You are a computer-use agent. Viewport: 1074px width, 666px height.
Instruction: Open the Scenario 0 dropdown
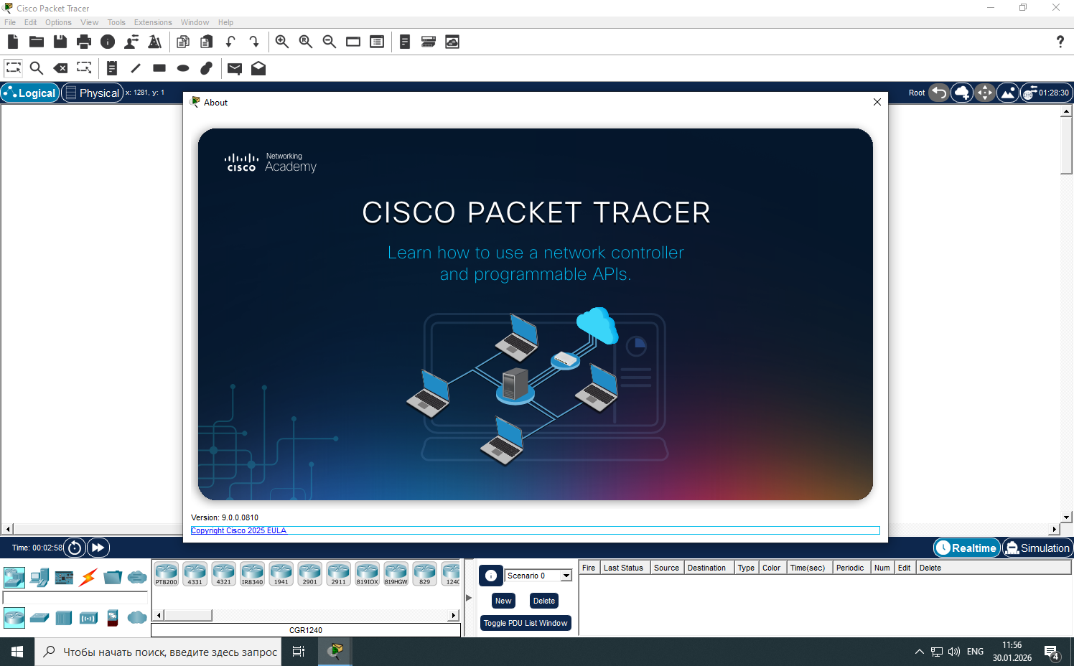pos(566,576)
